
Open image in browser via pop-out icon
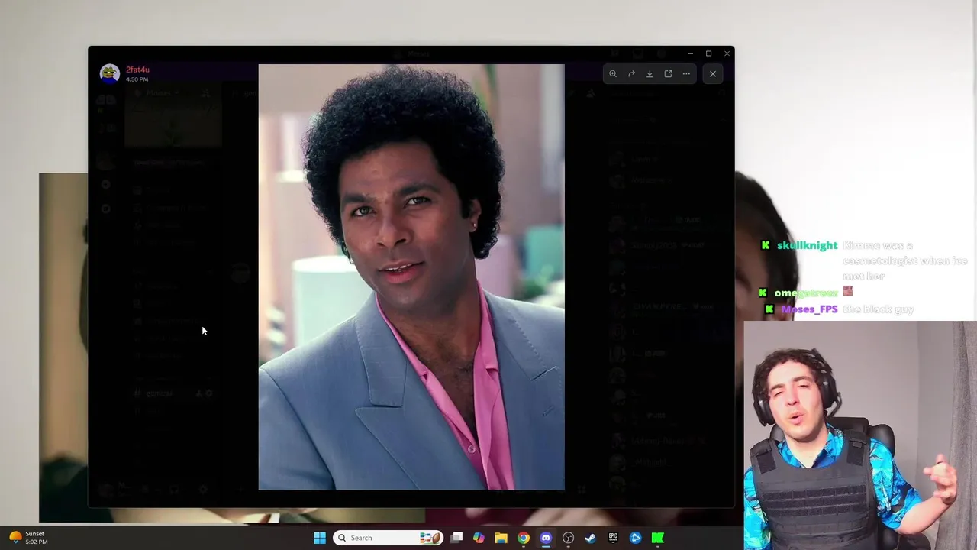(668, 74)
